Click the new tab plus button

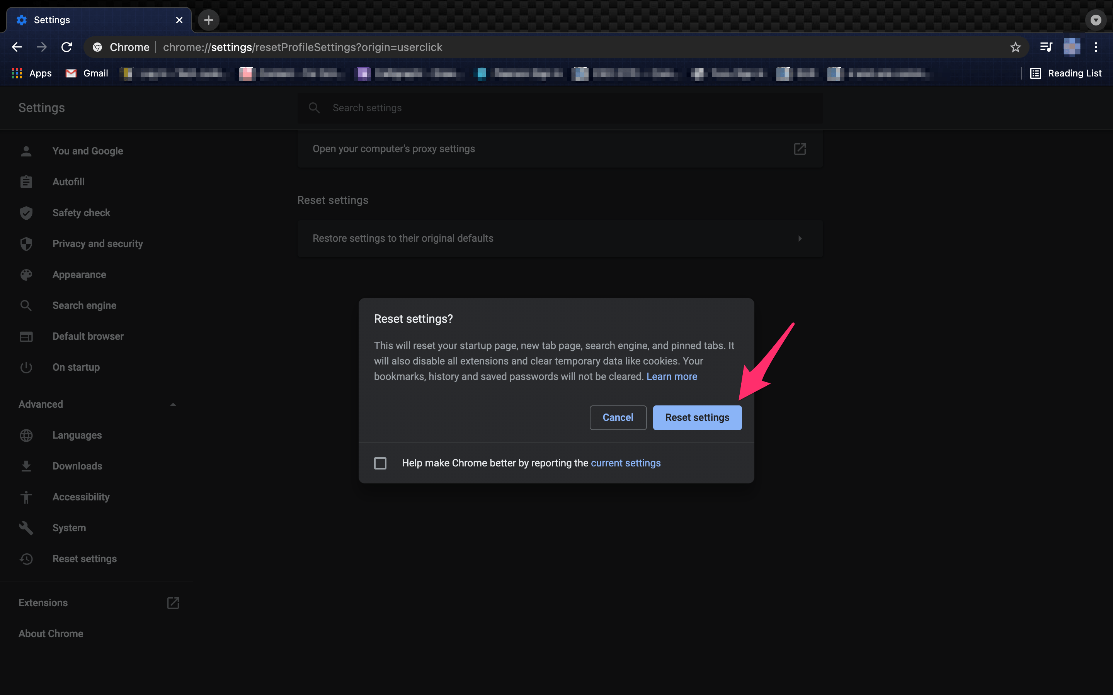208,20
